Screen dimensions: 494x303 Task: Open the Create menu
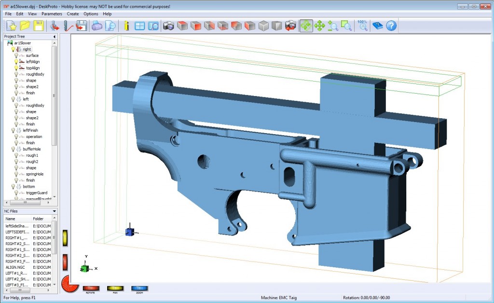[x=72, y=14]
